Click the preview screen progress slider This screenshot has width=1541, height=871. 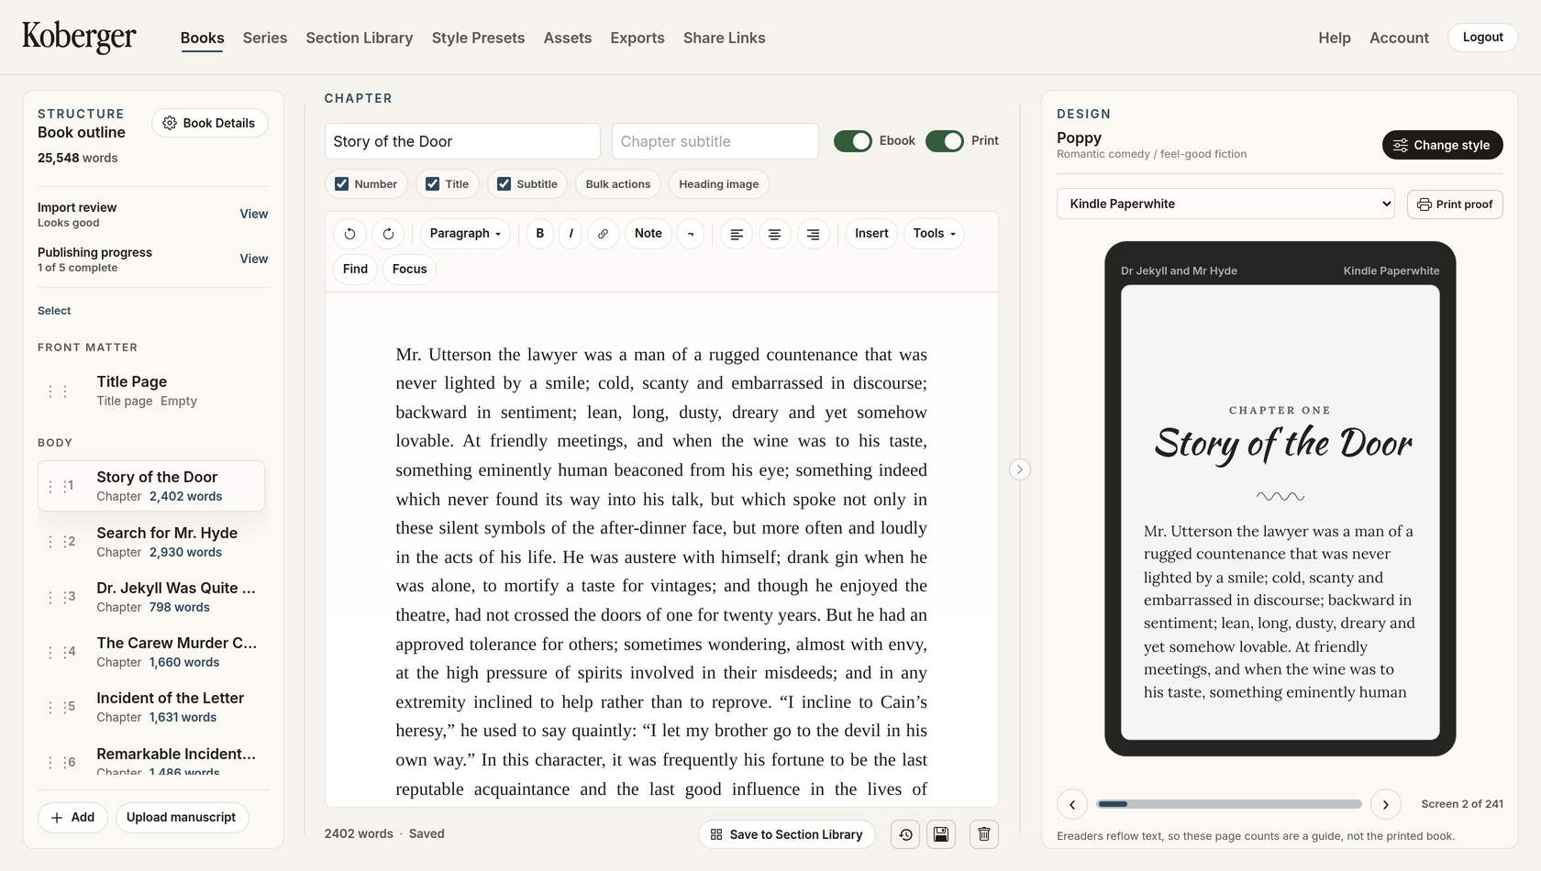(x=1229, y=804)
